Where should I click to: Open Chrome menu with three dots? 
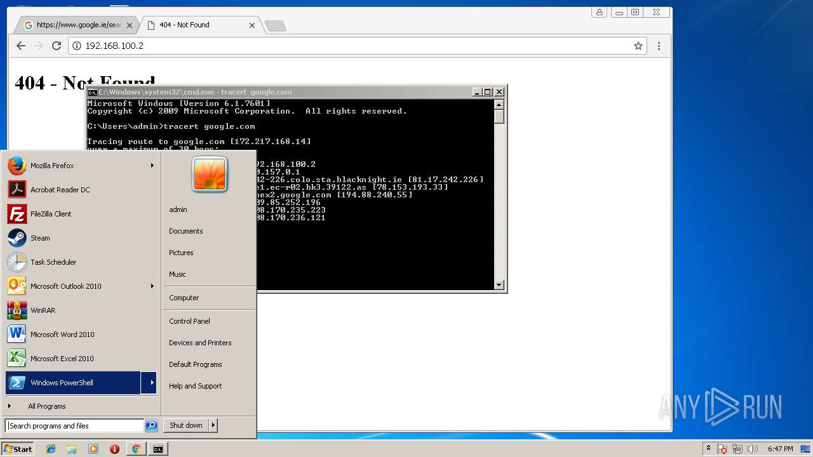coord(659,46)
